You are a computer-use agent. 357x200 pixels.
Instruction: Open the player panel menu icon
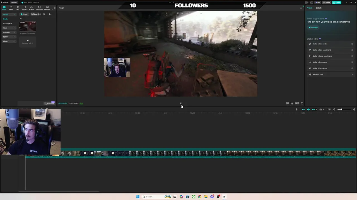301,8
